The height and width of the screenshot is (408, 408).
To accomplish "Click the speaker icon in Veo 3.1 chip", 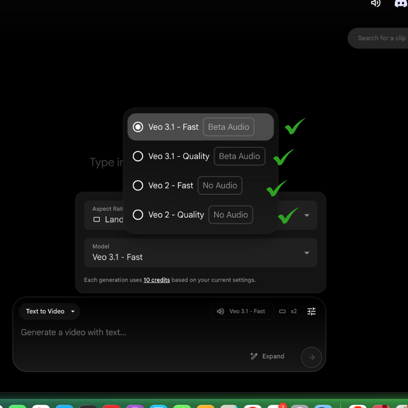I will click(x=220, y=311).
